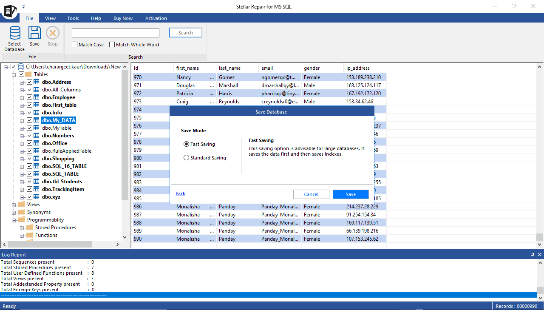Expand the Stored Procedures node
544x310 pixels.
click(x=22, y=228)
